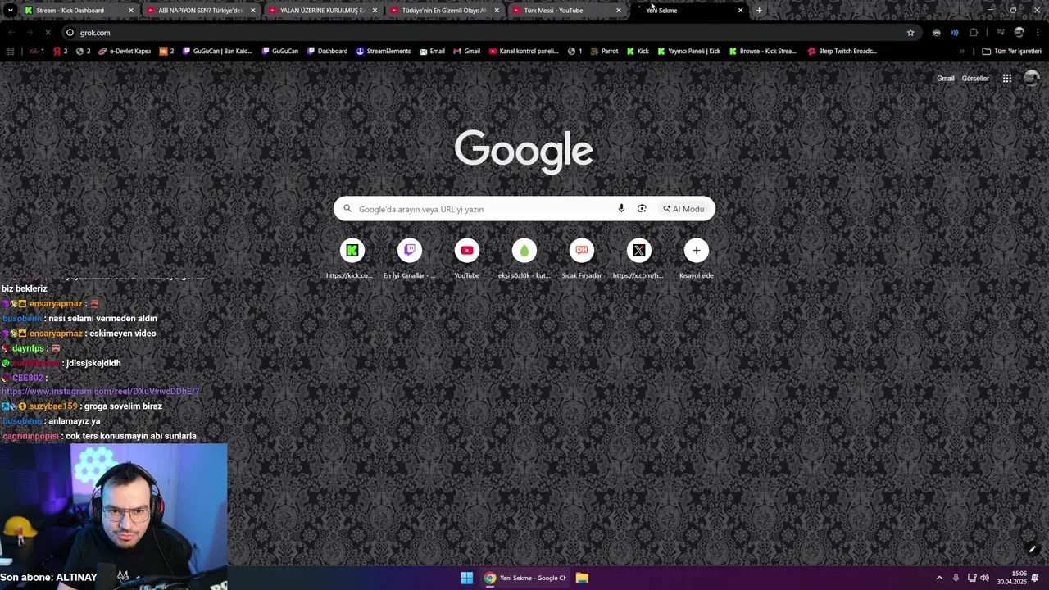Open GuGuCan | Ban Kald... bookmark

[x=217, y=51]
